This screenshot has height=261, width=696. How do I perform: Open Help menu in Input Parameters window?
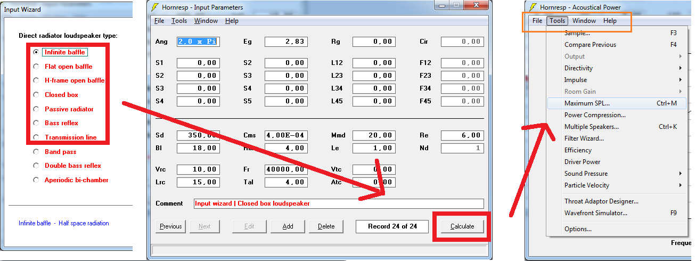232,21
